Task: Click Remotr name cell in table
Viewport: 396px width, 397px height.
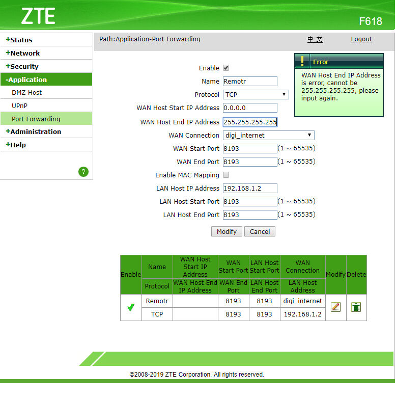Action: pyautogui.click(x=157, y=301)
